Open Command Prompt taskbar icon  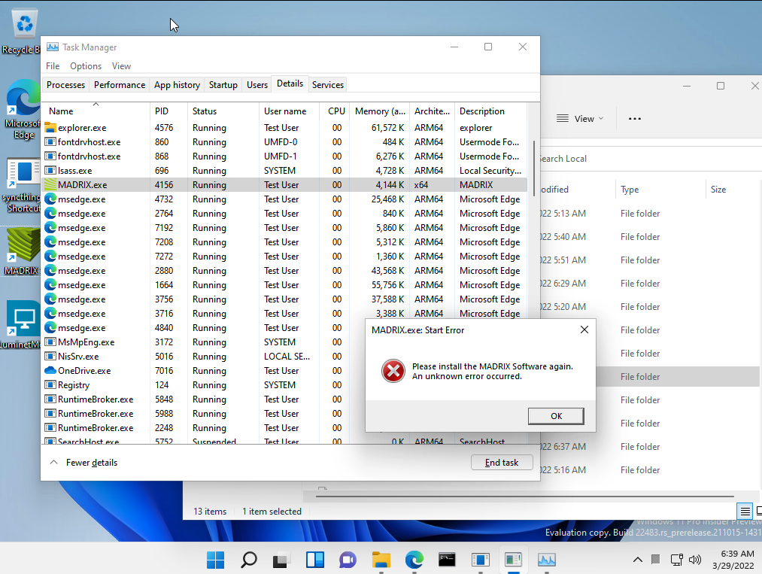(447, 560)
